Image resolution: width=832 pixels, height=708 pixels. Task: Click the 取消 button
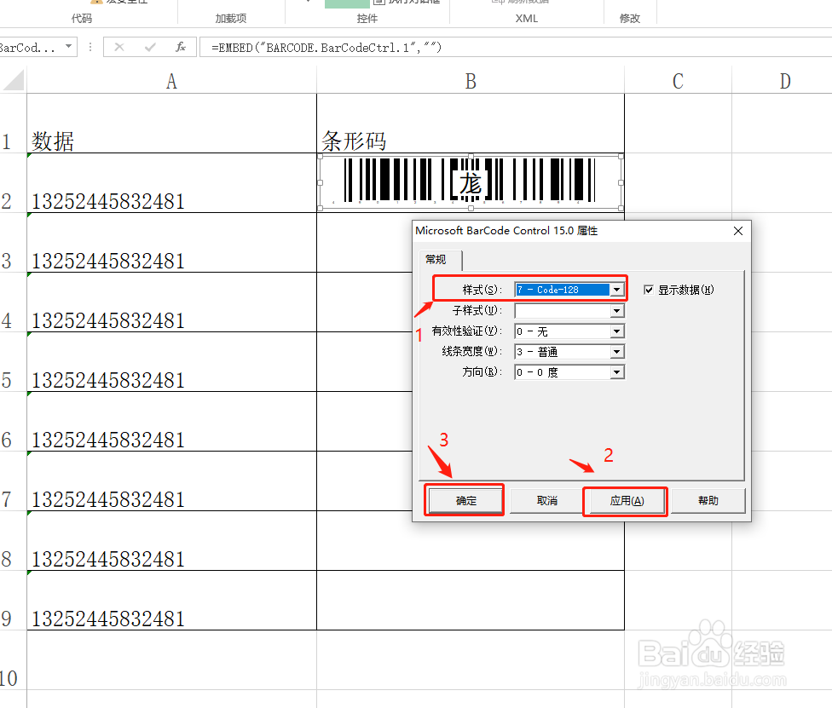(x=546, y=501)
